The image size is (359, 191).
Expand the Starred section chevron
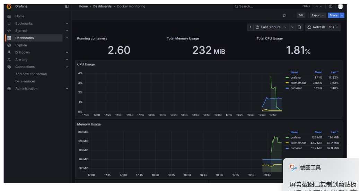tap(67, 31)
